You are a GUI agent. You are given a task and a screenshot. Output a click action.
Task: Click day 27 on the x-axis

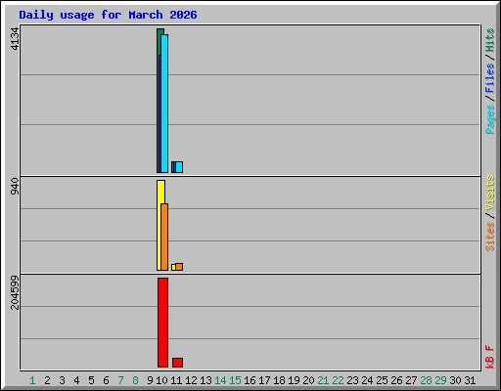tap(411, 380)
